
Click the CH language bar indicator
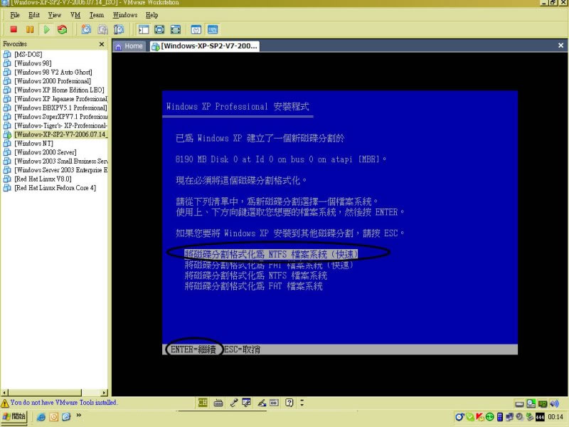tap(203, 402)
